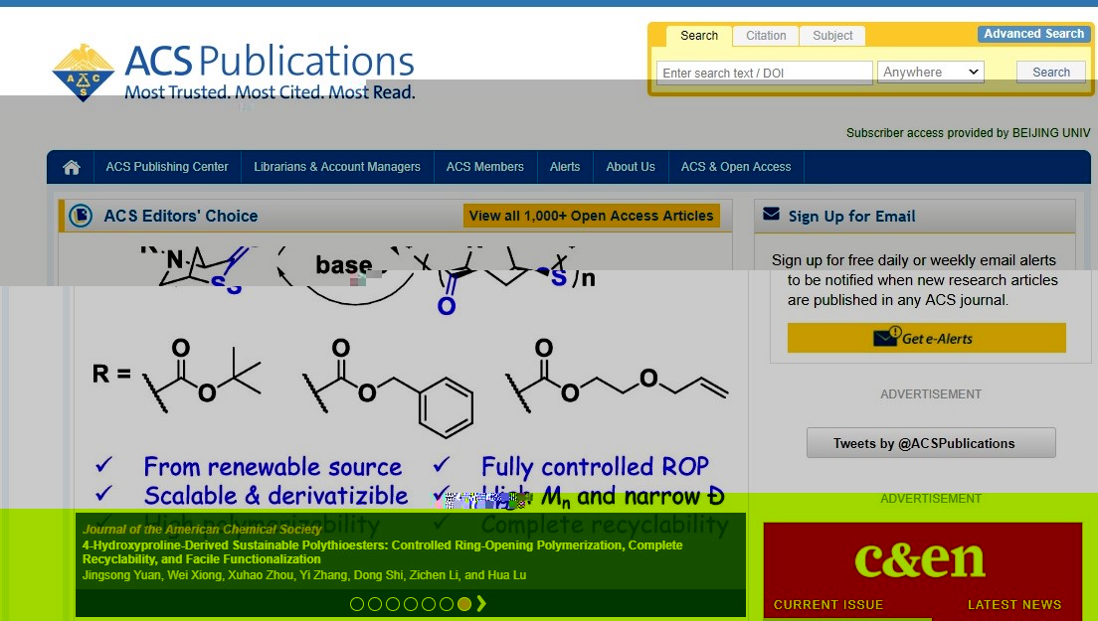This screenshot has width=1098, height=621.
Task: Select the sixth carousel slide dot
Action: 447,604
